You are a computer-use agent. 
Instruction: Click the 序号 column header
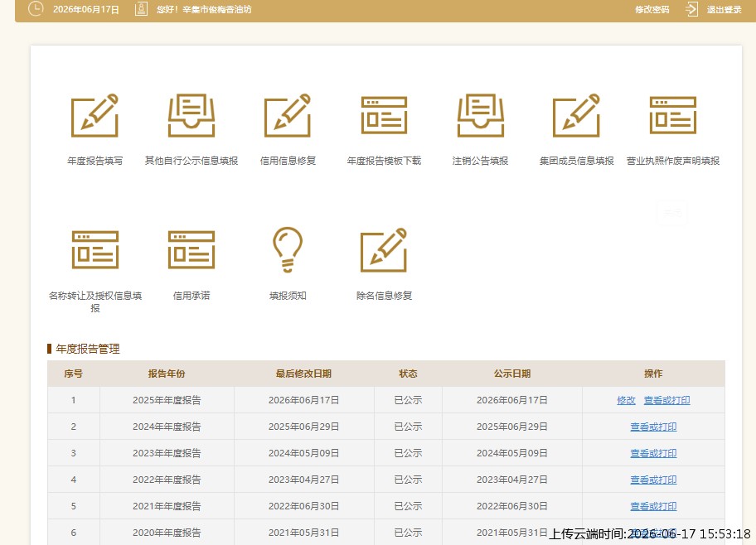coord(73,374)
